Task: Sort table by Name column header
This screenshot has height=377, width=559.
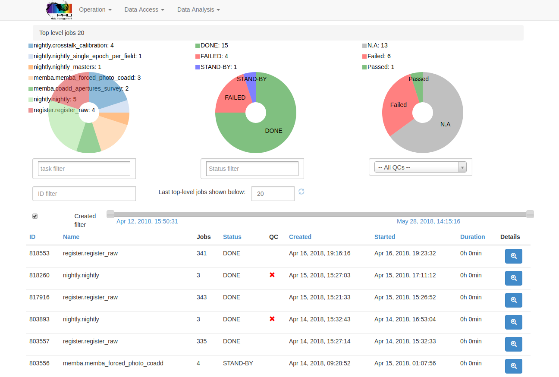Action: tap(71, 237)
